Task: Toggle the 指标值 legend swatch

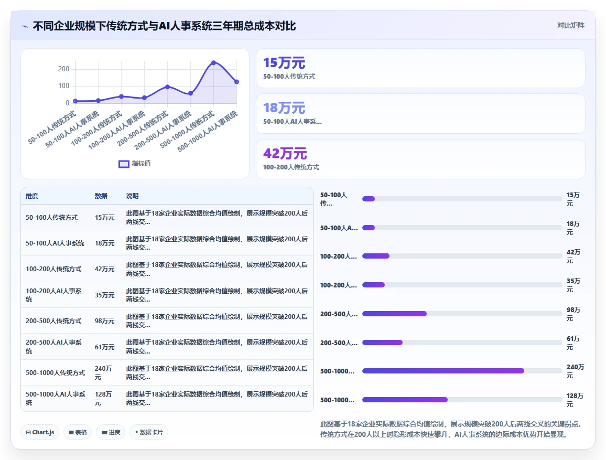Action: pos(124,164)
